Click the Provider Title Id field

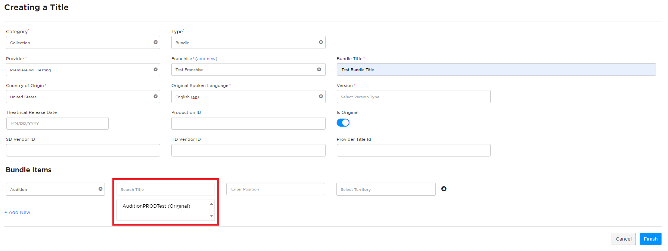tap(413, 150)
